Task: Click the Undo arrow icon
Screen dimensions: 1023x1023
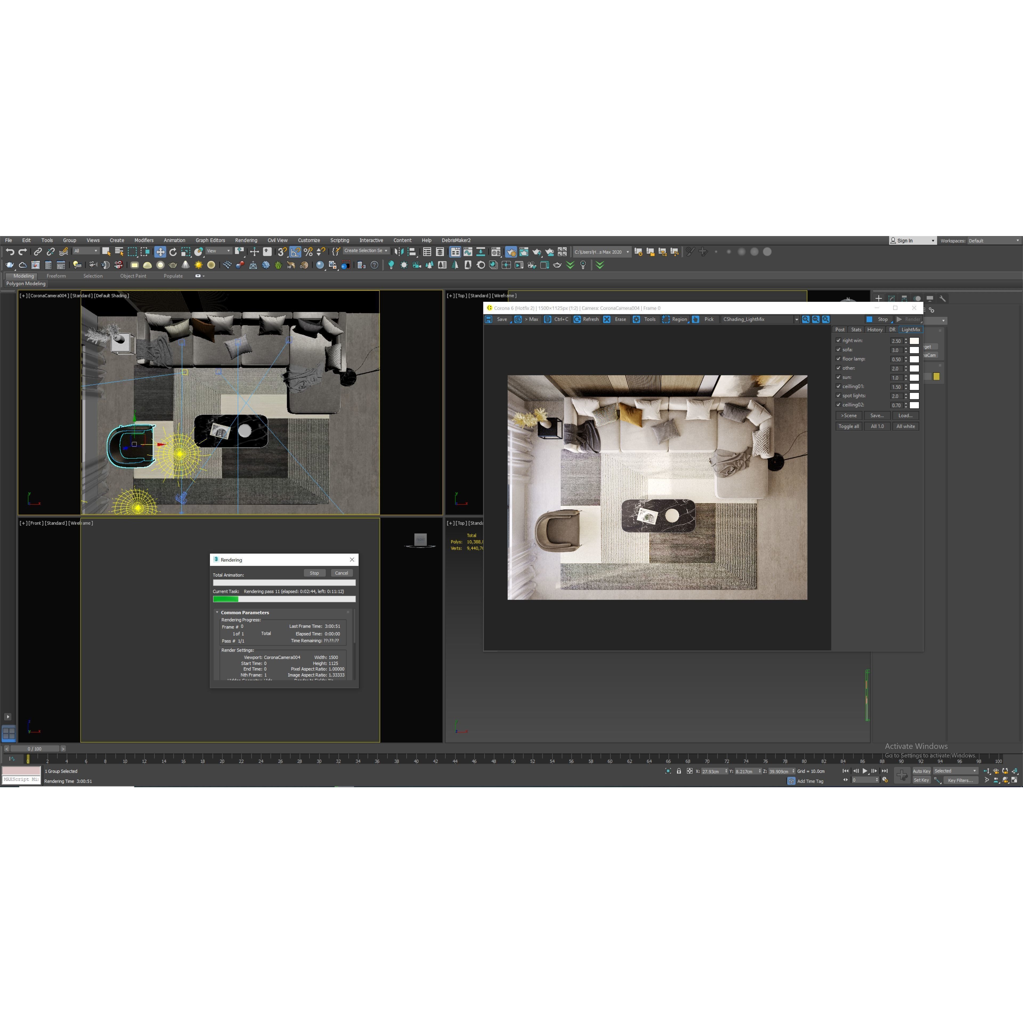Action: (10, 252)
